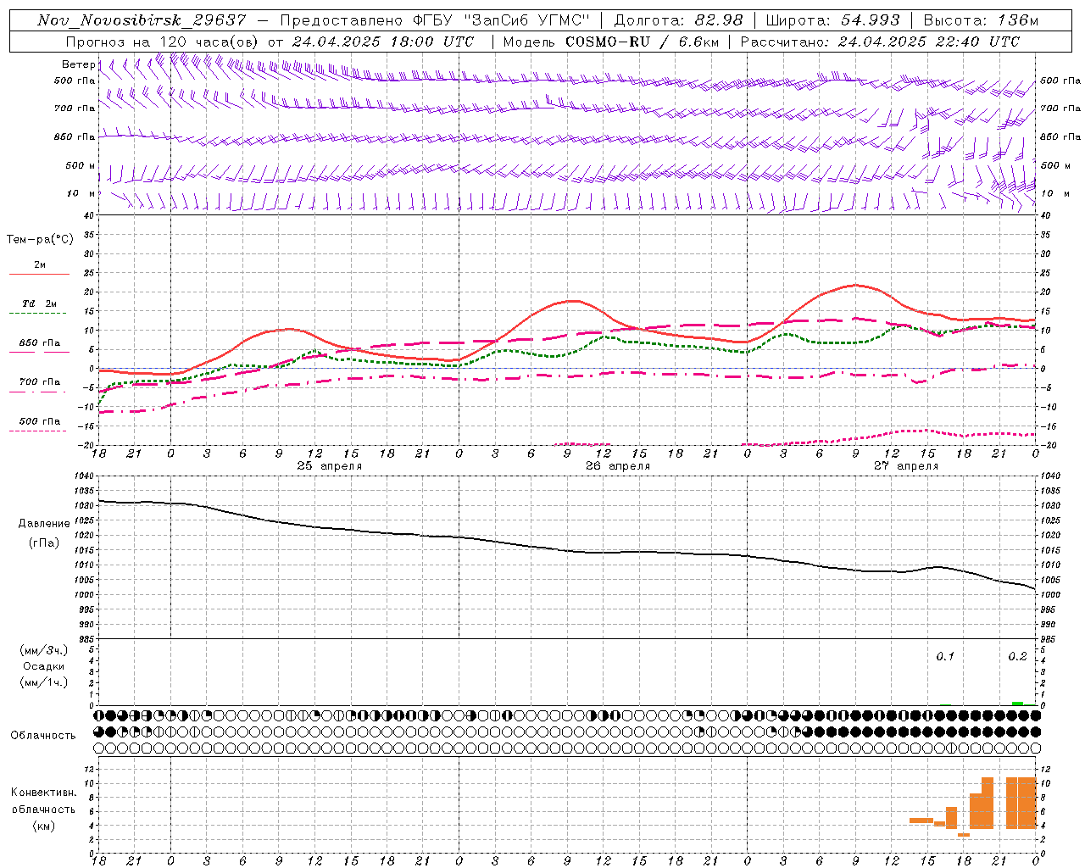
Task: Click the provider text 'Предоставлено ФГБУ ЗапСиб УГМС'
Action: click(x=435, y=20)
